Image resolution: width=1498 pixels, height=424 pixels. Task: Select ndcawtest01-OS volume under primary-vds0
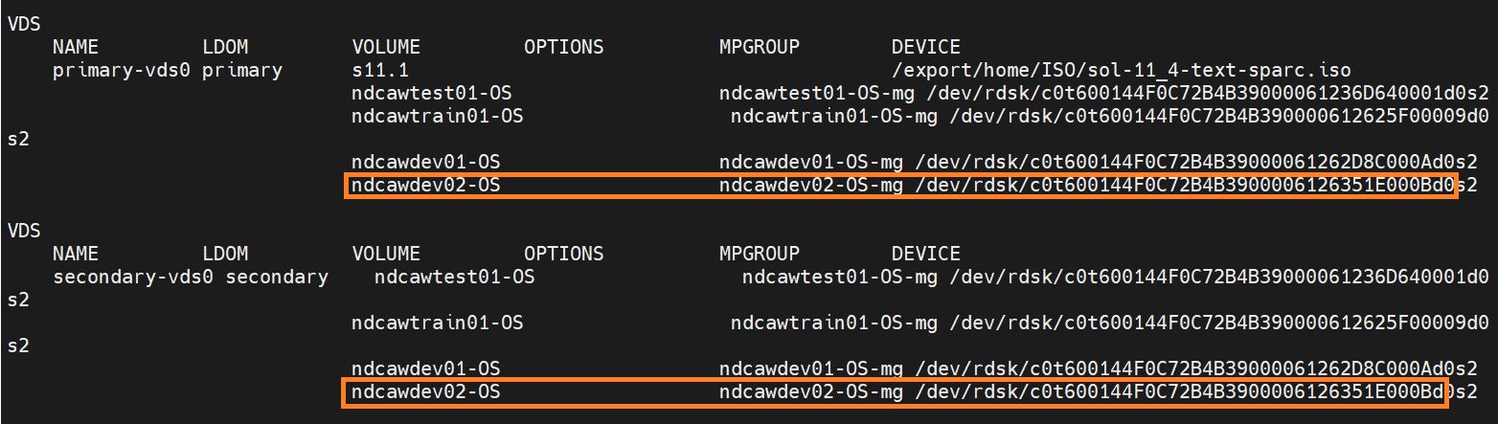(x=438, y=93)
